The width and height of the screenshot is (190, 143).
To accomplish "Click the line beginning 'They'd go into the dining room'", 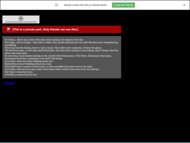I will 53,48.
